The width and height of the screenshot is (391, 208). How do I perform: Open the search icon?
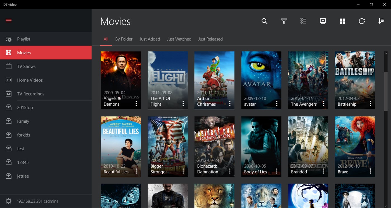coord(264,21)
